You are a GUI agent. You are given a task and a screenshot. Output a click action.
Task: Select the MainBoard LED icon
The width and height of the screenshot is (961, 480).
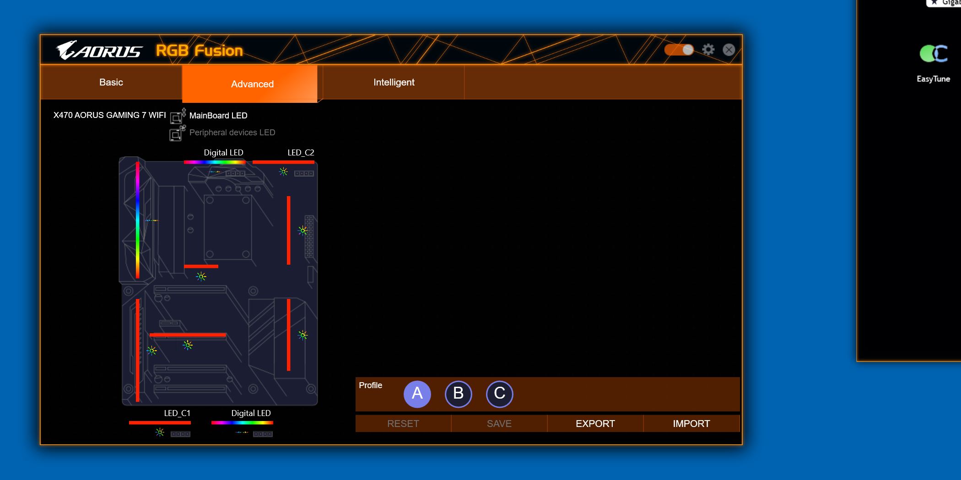tap(178, 116)
